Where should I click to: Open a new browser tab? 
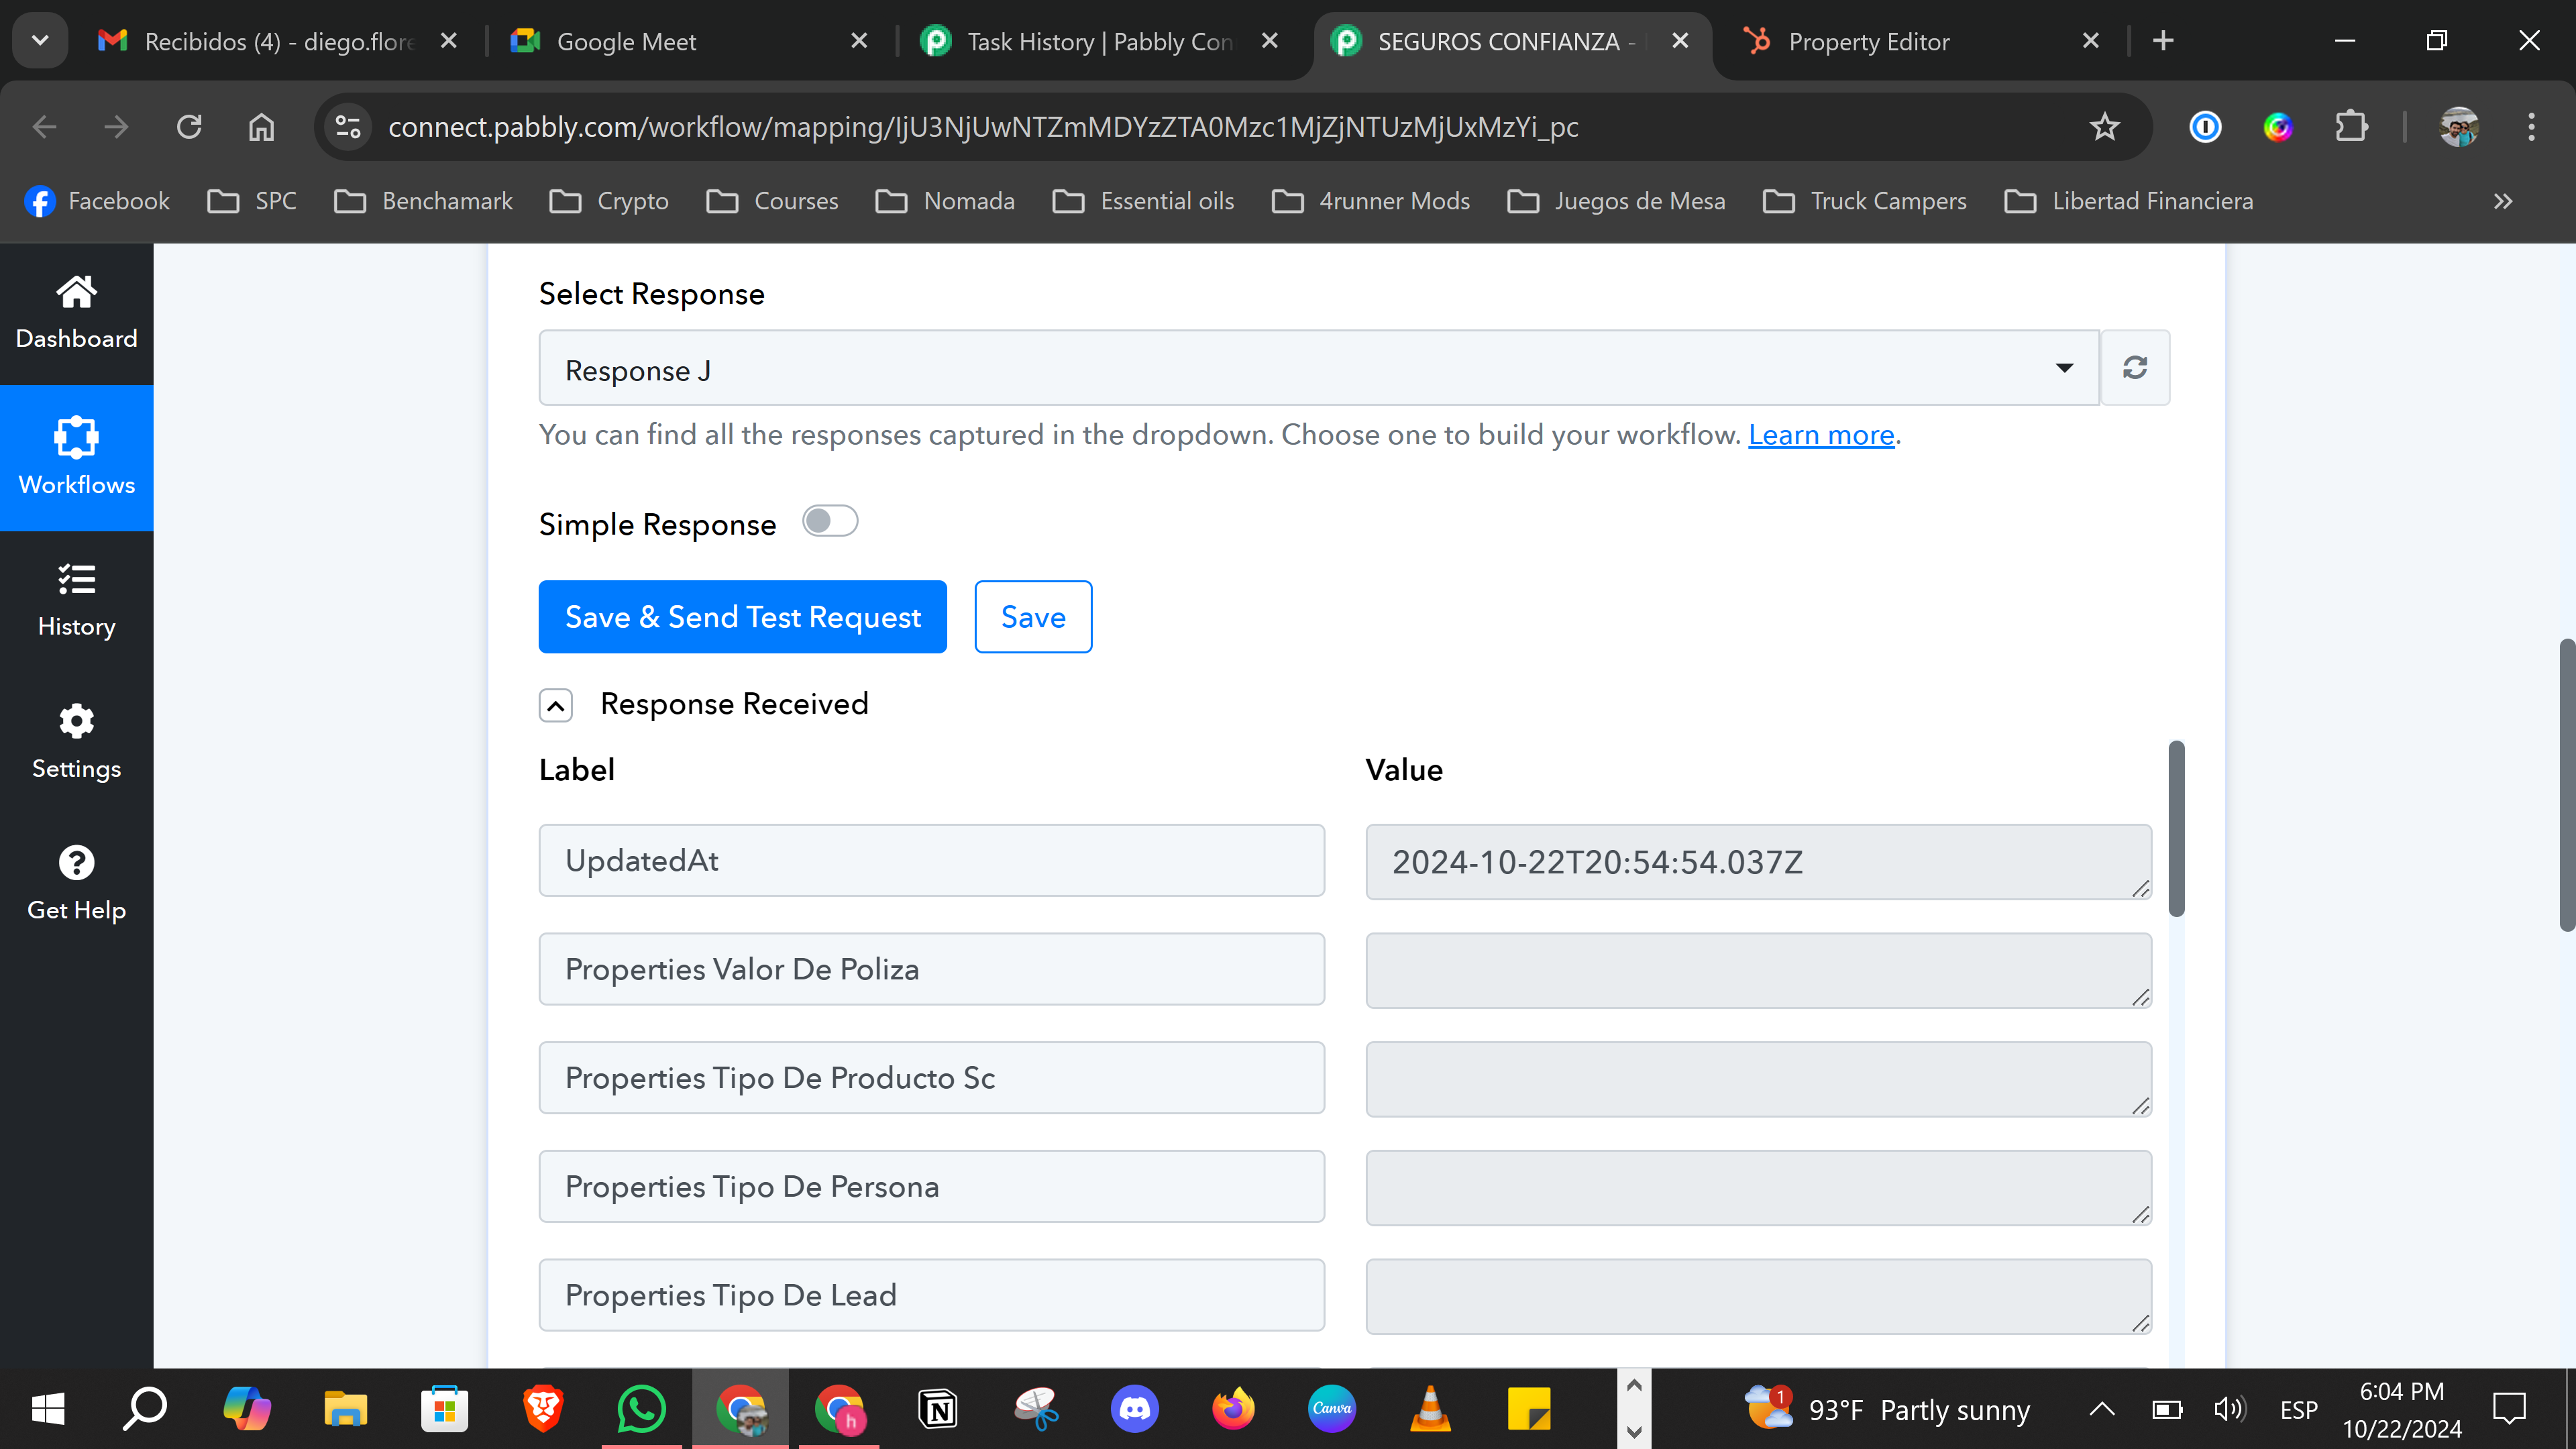pyautogui.click(x=2163, y=41)
